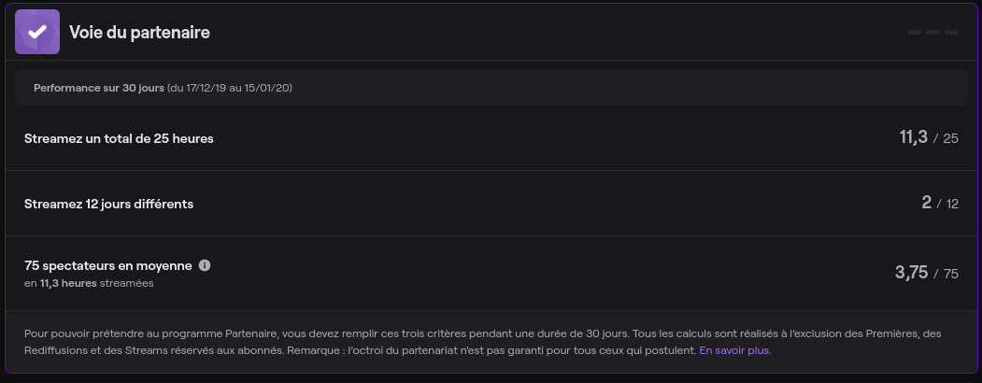Screen dimensions: 982x383
Task: Click "75 spectateurs en moyenne" criterion text
Action: [107, 265]
